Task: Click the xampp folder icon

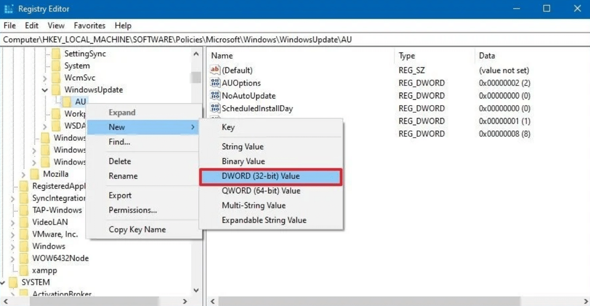Action: (24, 270)
